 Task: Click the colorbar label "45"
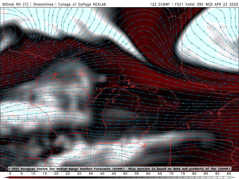click(x=114, y=174)
